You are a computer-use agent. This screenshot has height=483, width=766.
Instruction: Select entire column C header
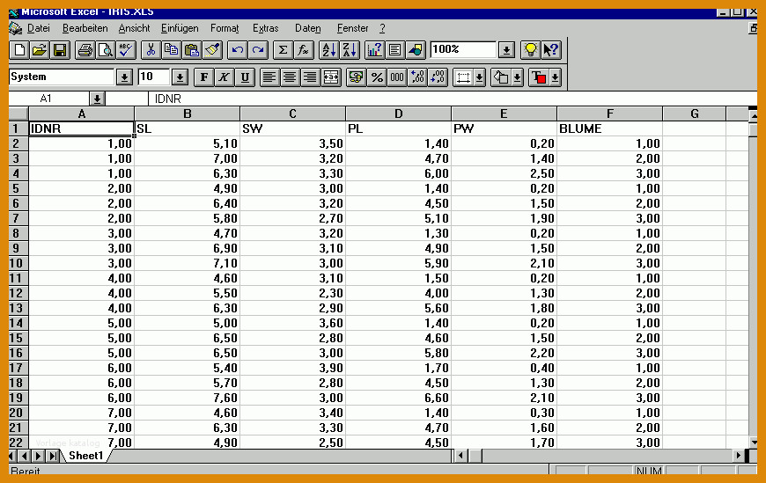[x=292, y=113]
